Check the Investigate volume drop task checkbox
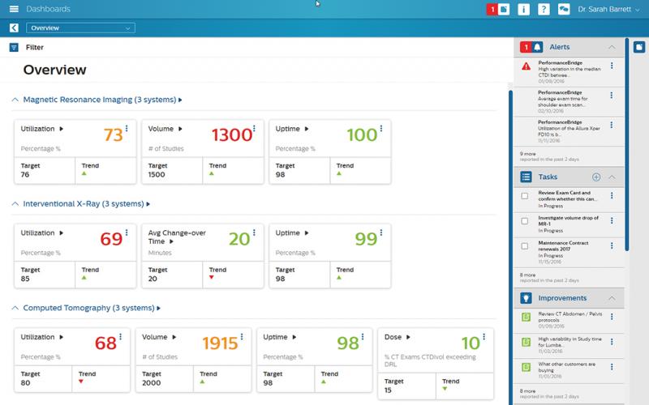The width and height of the screenshot is (649, 405). click(525, 221)
